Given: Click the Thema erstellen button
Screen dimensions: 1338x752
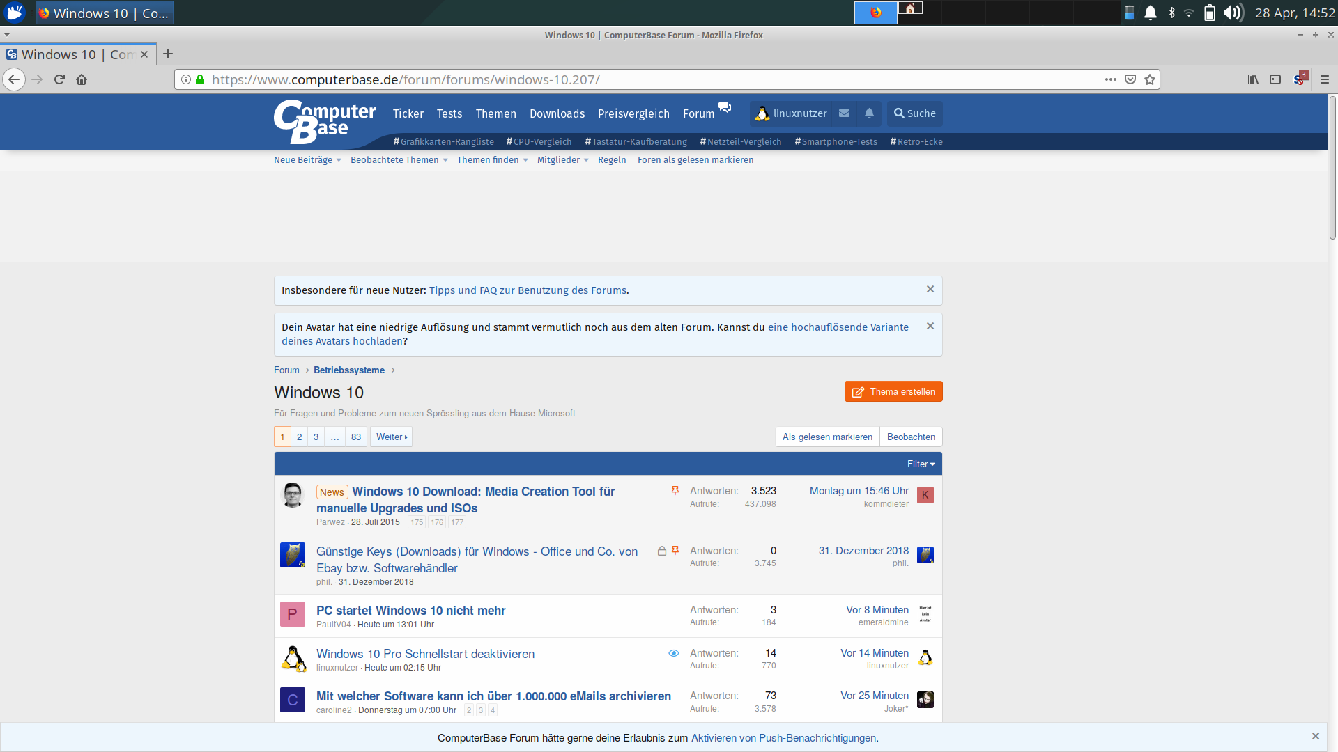Looking at the screenshot, I should 893,391.
